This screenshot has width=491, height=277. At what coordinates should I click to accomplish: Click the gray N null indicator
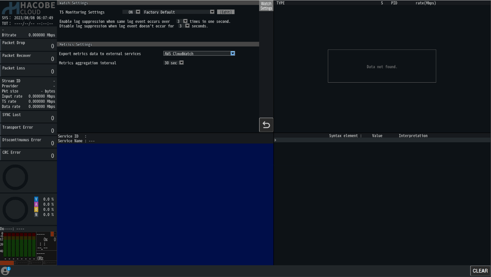36,215
